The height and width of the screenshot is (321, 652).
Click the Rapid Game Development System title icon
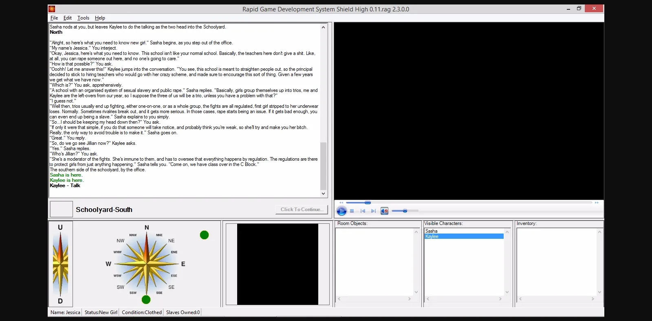(52, 9)
